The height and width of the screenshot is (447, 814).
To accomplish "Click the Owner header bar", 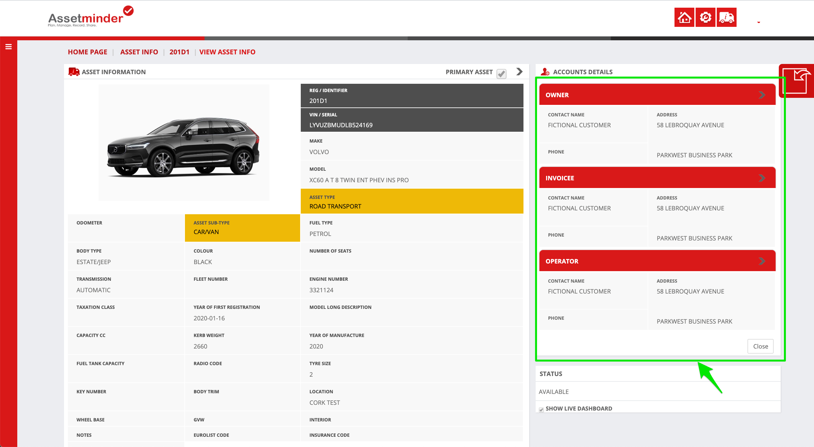I will pos(657,95).
